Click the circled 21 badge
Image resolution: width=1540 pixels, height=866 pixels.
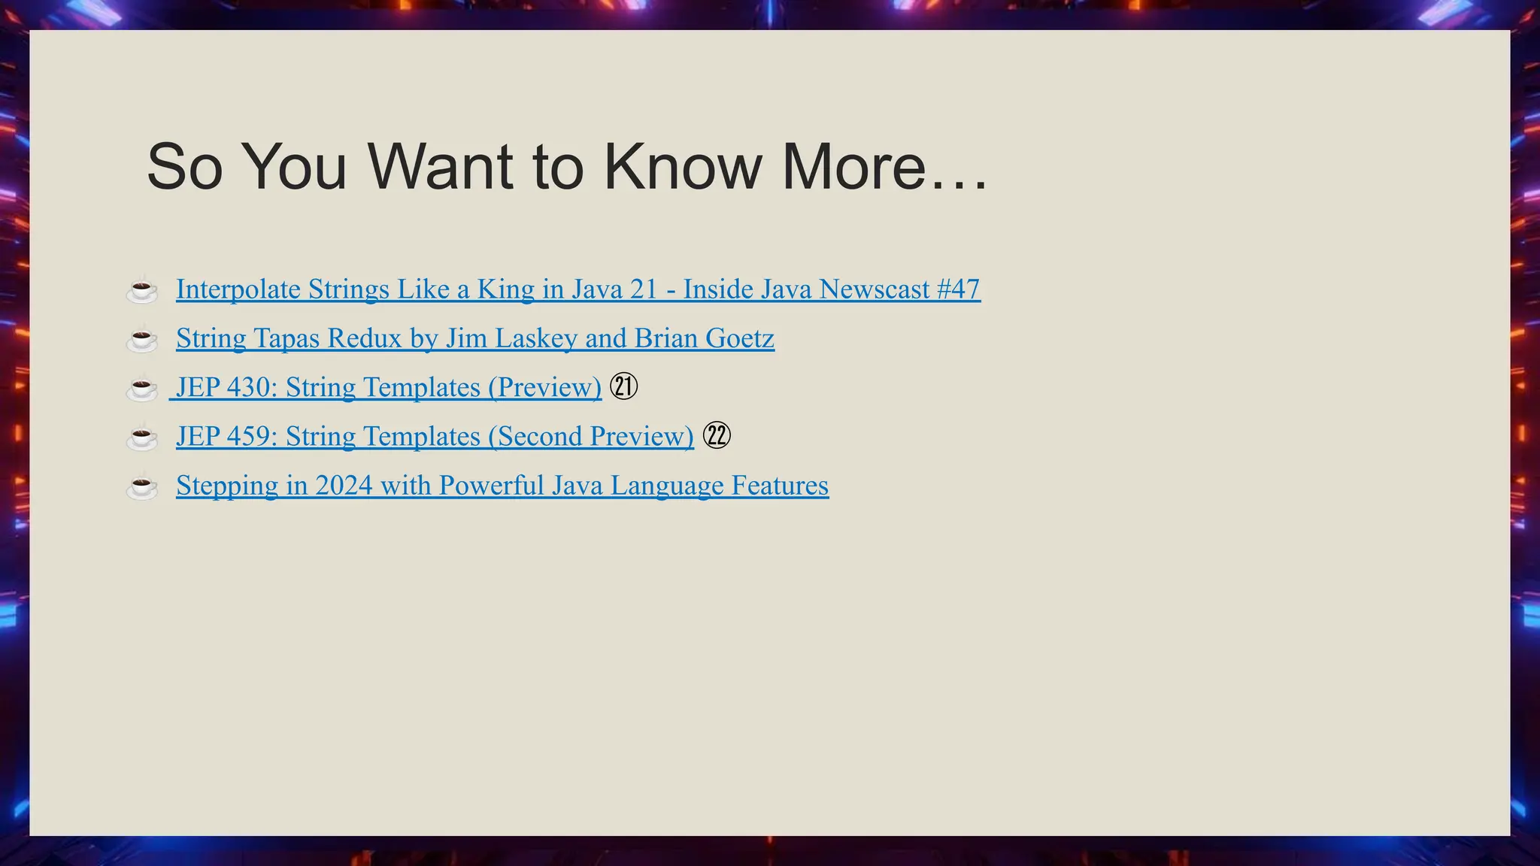623,386
